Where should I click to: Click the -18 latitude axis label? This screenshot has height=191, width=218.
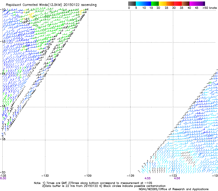click(3, 139)
